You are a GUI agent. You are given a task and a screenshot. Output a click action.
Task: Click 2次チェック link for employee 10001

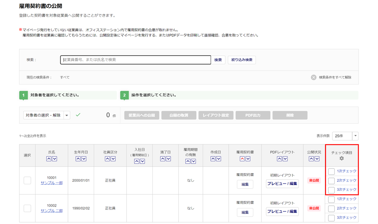tap(346, 180)
